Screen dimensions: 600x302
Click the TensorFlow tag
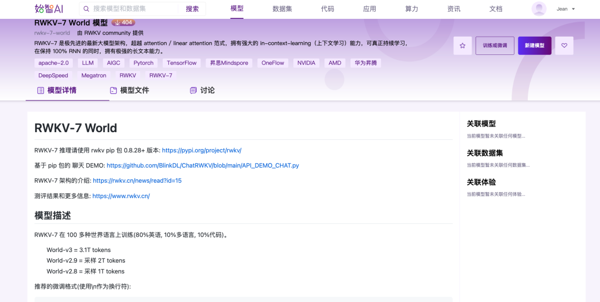pos(182,63)
